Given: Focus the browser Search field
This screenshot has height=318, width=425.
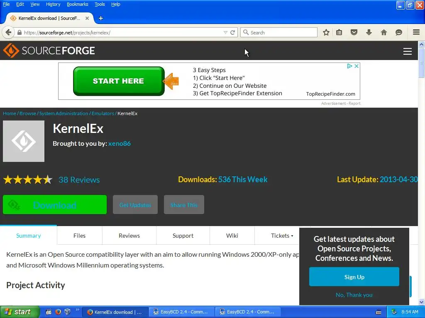Looking at the screenshot, I should pos(278,32).
